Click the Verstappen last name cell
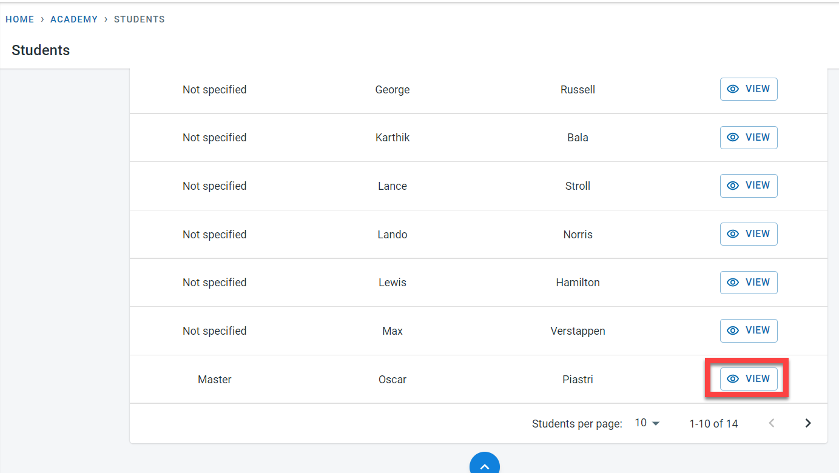This screenshot has height=473, width=839. tap(578, 331)
